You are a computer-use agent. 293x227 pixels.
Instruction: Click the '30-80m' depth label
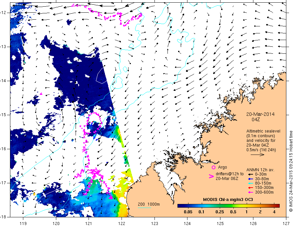pyautogui.click(x=262, y=179)
